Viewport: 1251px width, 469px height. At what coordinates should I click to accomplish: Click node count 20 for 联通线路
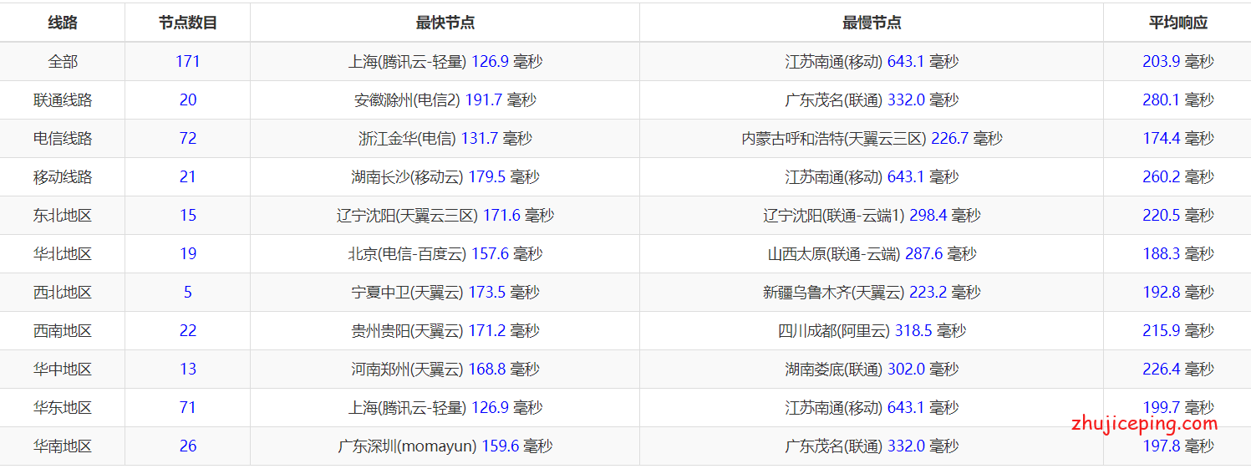click(x=188, y=100)
